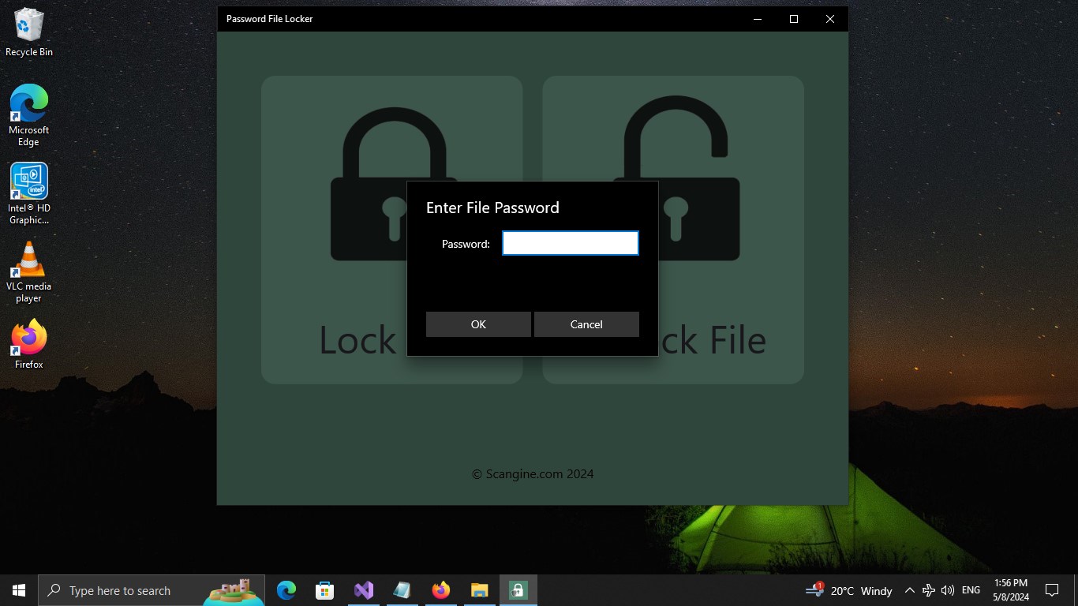Click the volume icon in the system tray
Screen dimensions: 1078x606
point(948,589)
